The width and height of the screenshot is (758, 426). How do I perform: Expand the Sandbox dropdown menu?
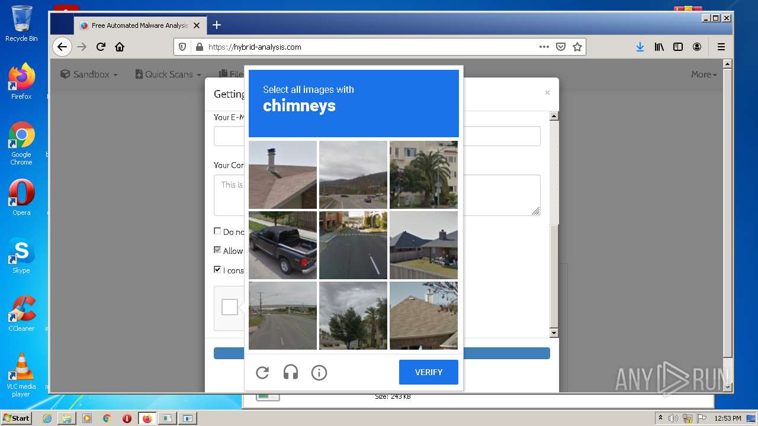89,74
